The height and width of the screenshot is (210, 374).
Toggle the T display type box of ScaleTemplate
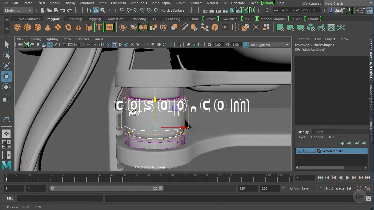tap(313, 151)
